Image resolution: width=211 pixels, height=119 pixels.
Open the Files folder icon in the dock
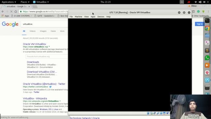207,36
